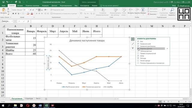The width and height of the screenshot is (192, 108).
Task: Enable Предел погрешностей checkbox
Action: click(138, 53)
